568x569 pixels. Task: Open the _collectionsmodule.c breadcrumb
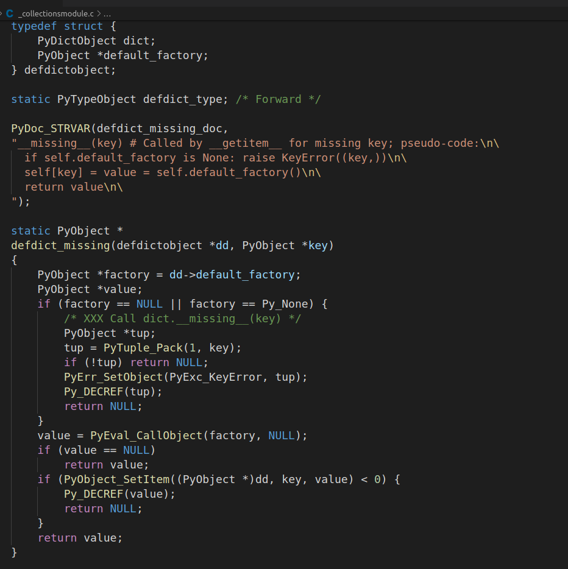[x=56, y=14]
